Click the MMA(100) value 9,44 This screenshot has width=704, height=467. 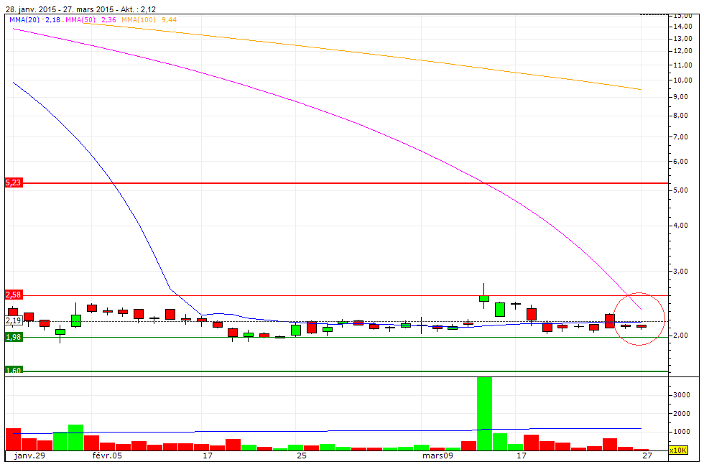[170, 20]
